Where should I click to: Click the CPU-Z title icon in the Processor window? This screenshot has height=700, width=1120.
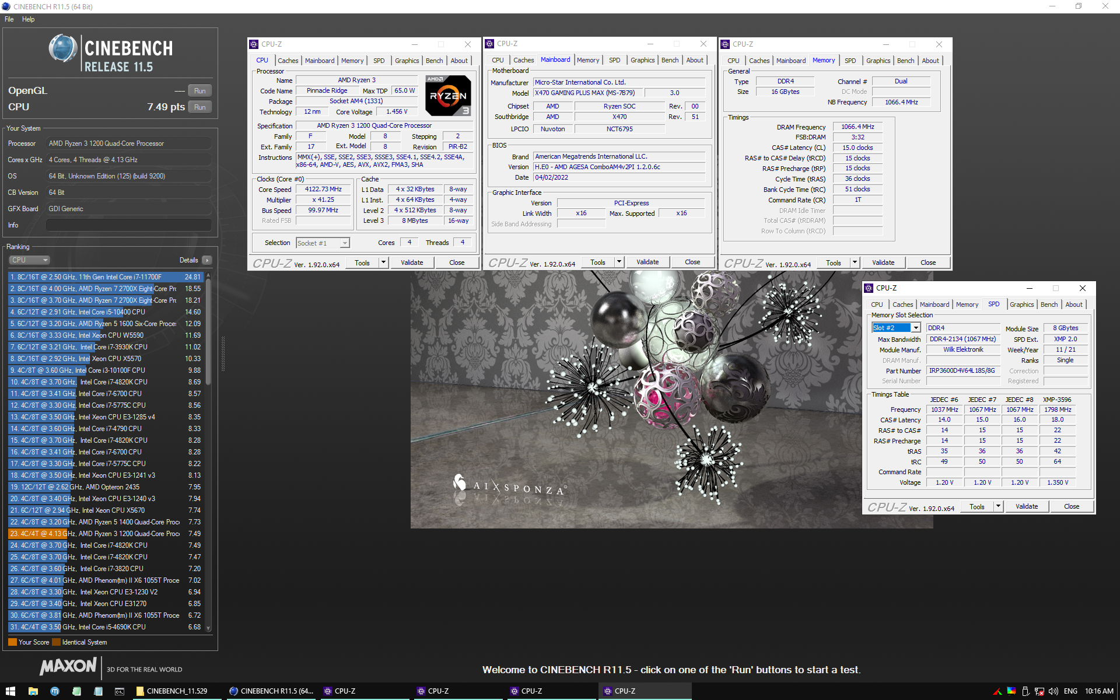pos(254,44)
